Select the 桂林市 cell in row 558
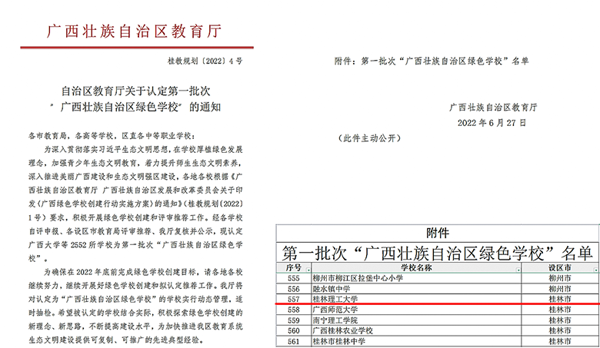600x348 pixels. click(560, 310)
